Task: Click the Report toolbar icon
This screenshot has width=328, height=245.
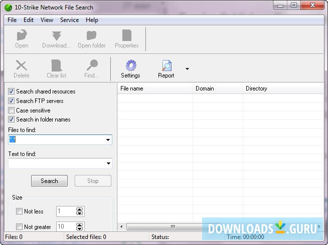Action: [167, 65]
